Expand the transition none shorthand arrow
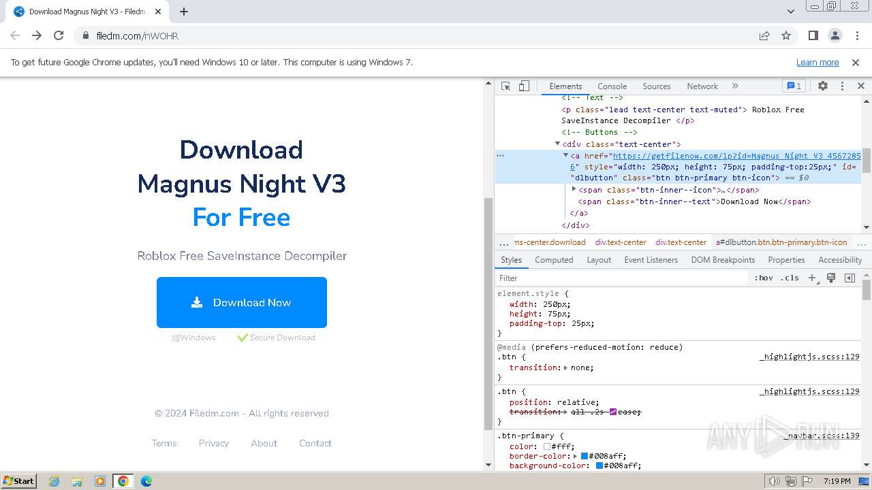This screenshot has height=490, width=872. tap(567, 367)
